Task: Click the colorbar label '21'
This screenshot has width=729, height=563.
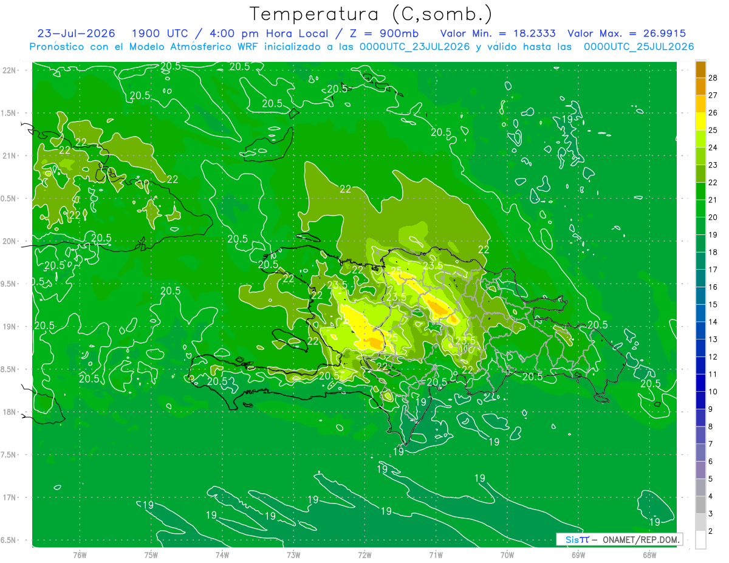Action: point(713,200)
